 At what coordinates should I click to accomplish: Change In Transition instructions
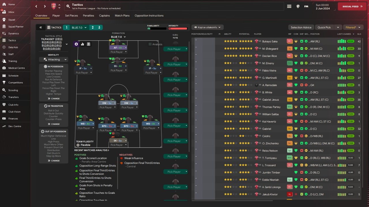point(54,124)
